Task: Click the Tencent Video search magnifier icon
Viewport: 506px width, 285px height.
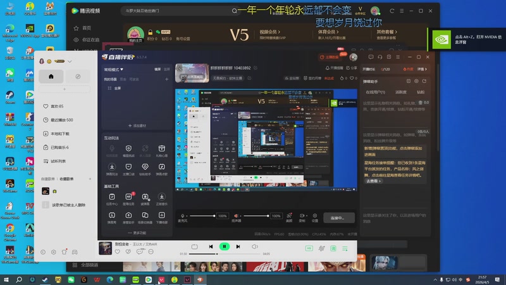Action: [234, 11]
